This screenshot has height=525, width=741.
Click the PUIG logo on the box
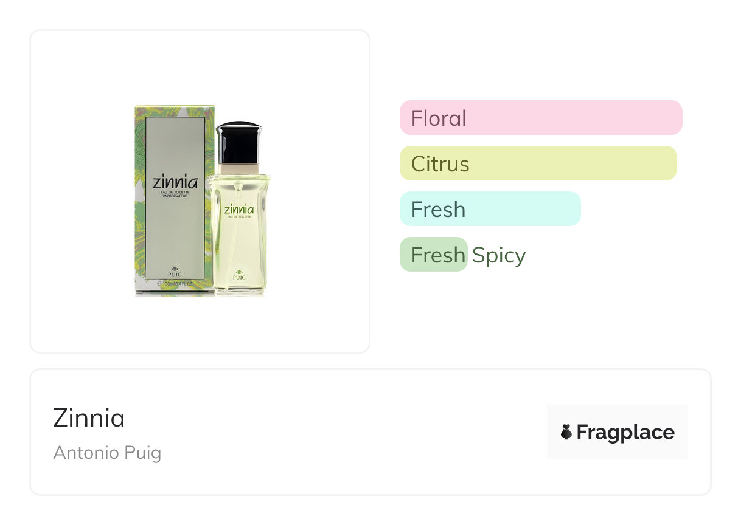click(175, 271)
